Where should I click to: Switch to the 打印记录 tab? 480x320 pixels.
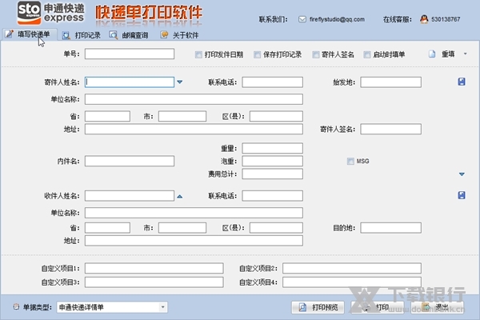coord(82,35)
